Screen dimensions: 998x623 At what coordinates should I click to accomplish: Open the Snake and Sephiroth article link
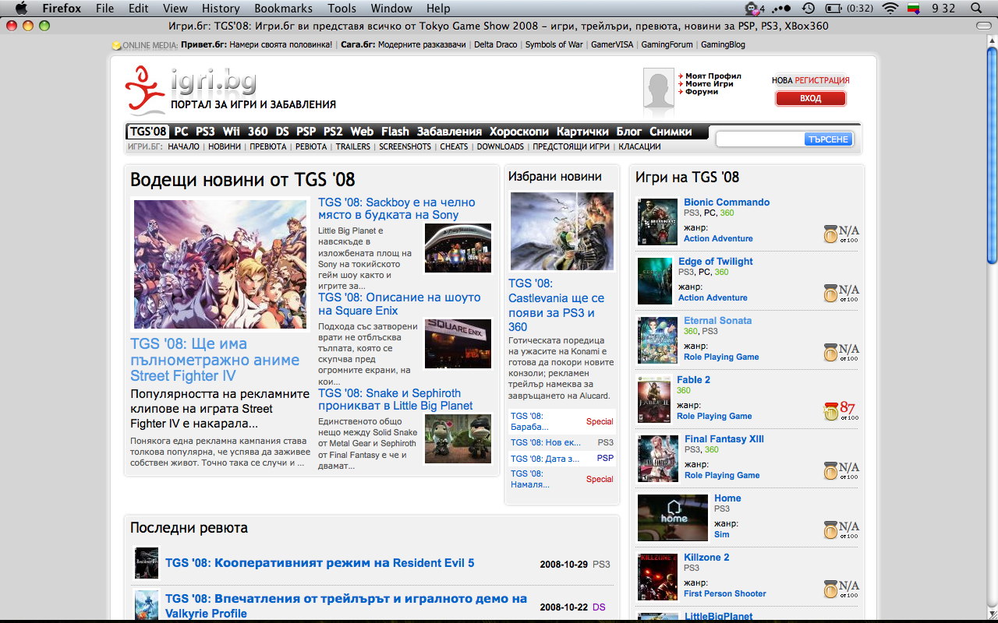click(x=395, y=399)
